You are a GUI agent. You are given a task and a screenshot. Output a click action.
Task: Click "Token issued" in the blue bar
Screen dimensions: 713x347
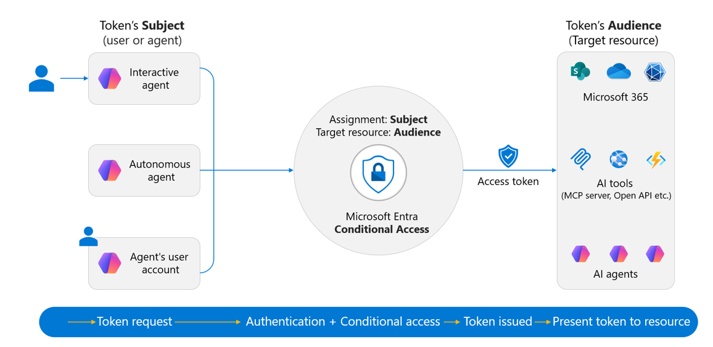pyautogui.click(x=498, y=322)
